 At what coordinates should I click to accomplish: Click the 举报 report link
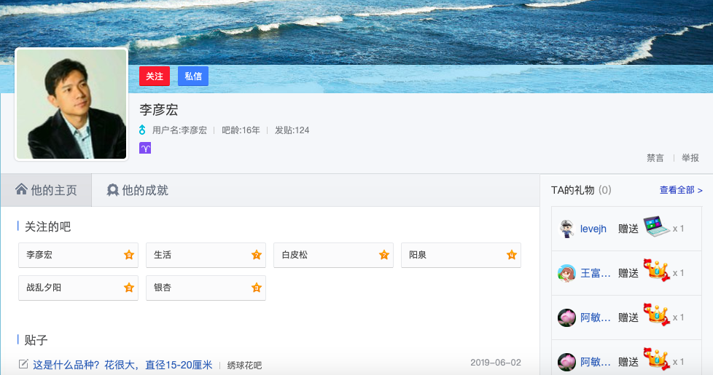(x=690, y=158)
